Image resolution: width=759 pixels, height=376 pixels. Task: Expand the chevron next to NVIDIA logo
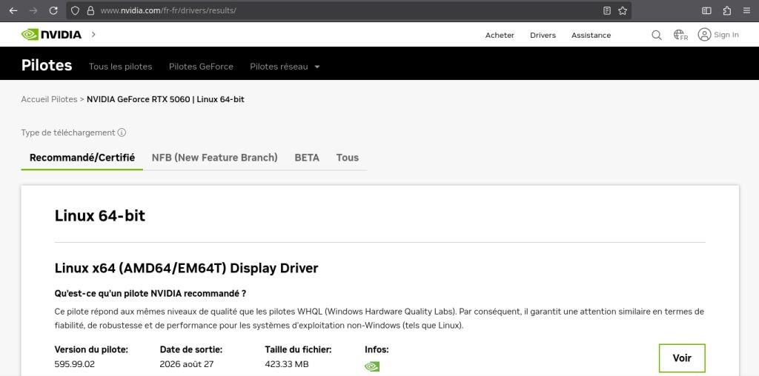(93, 34)
